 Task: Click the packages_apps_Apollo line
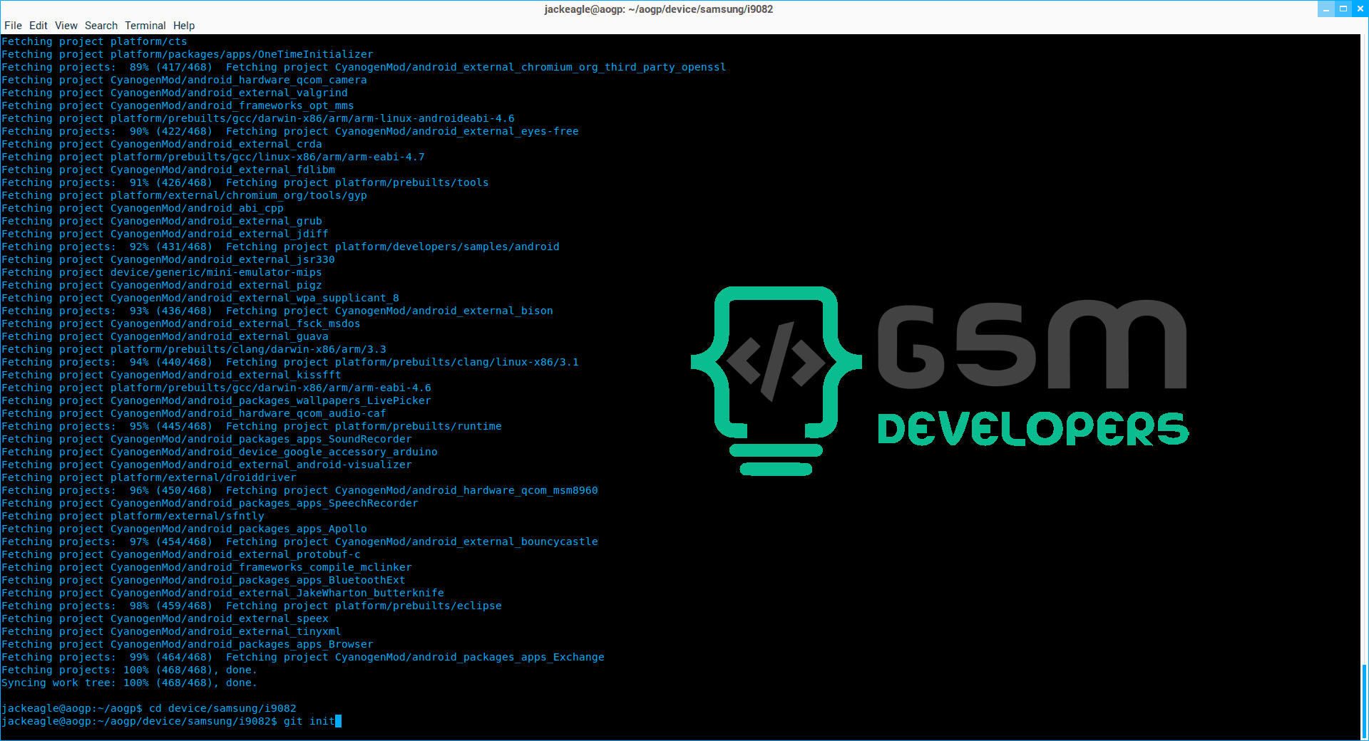(x=184, y=529)
